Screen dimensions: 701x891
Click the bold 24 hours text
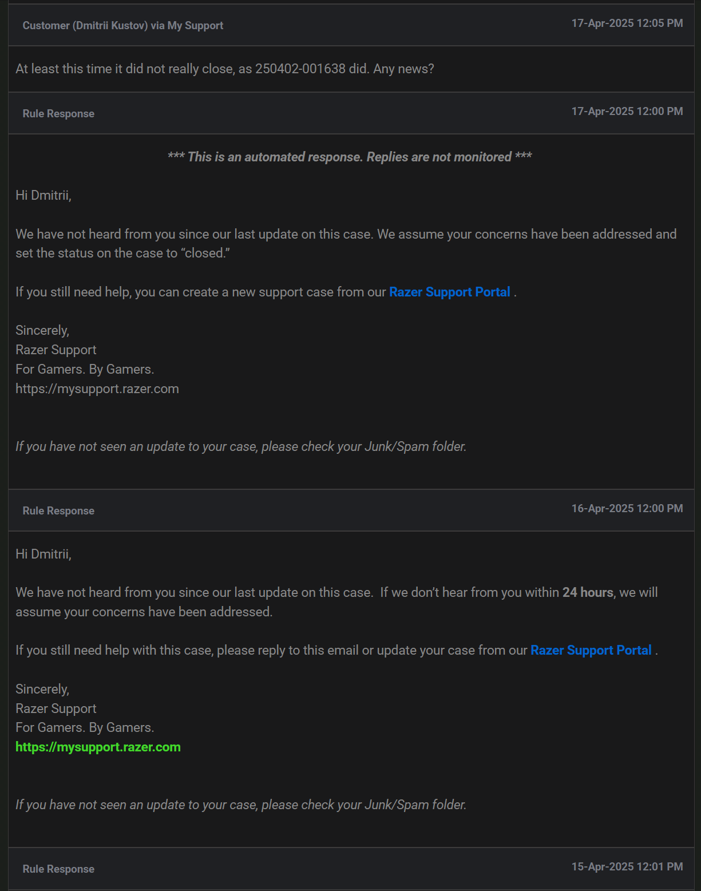click(588, 592)
